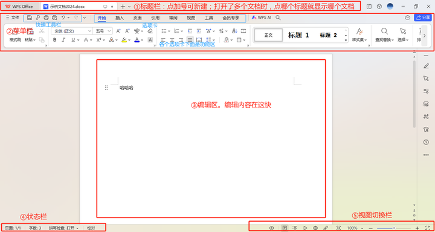Image resolution: width=435 pixels, height=232 pixels.
Task: Center align the paragraph
Action: tap(172, 40)
